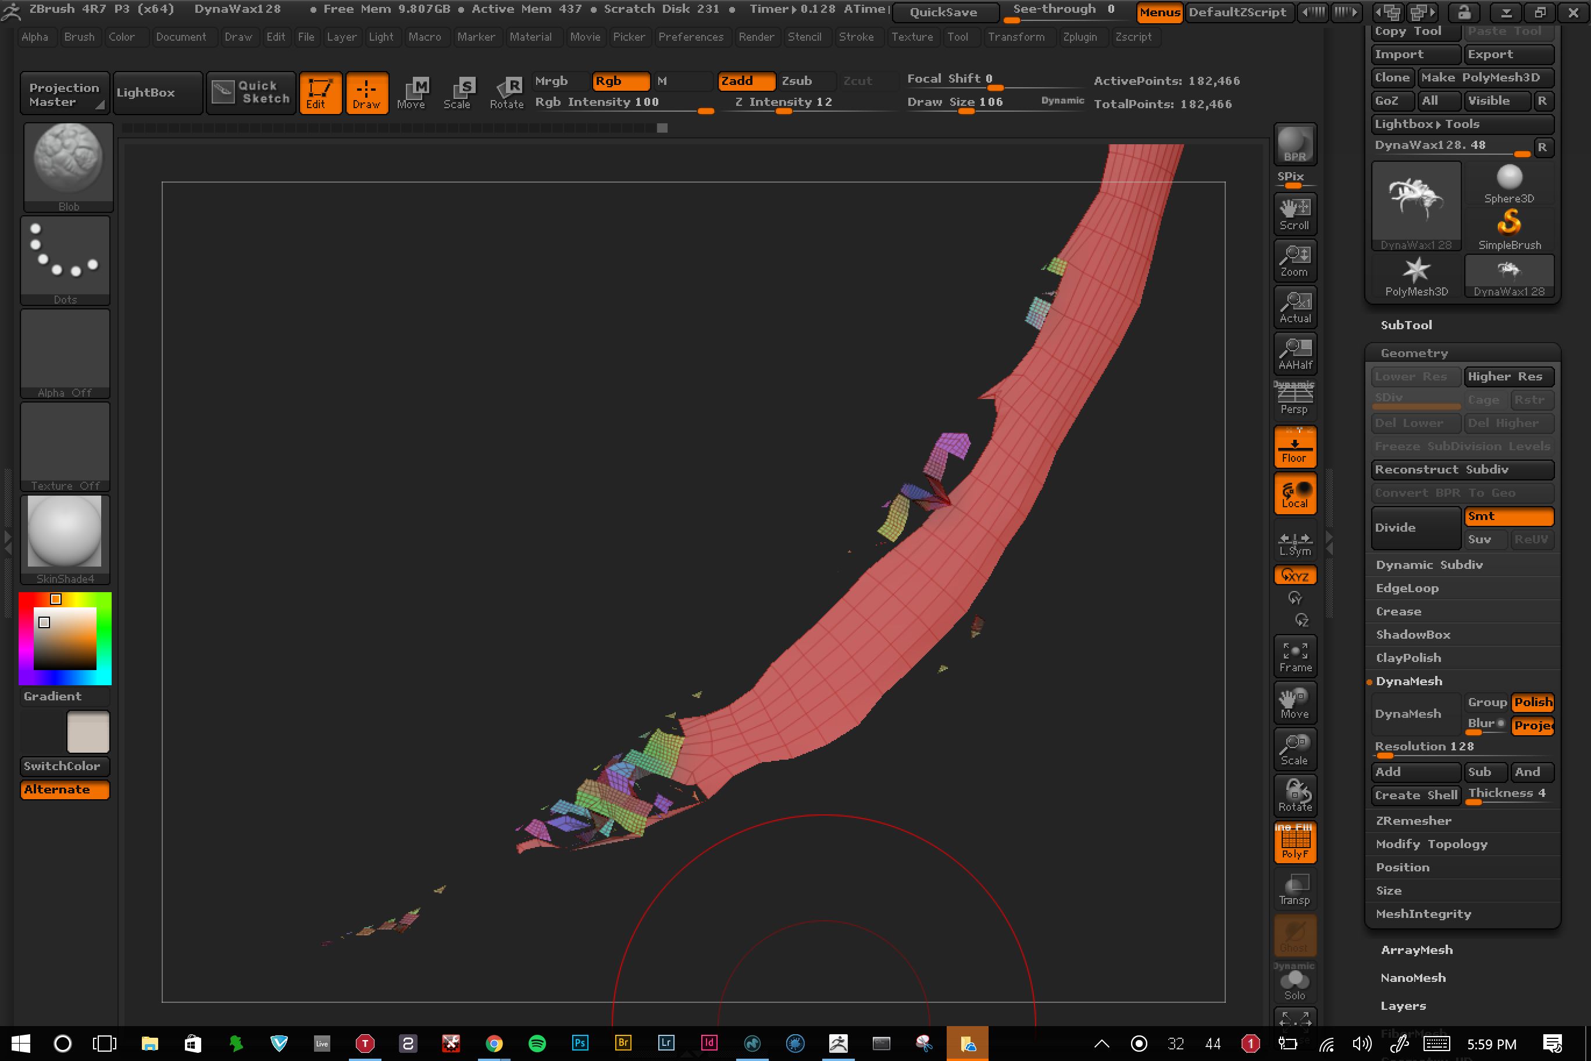Toggle Persp perspective view
Viewport: 1591px width, 1061px height.
pyautogui.click(x=1294, y=398)
